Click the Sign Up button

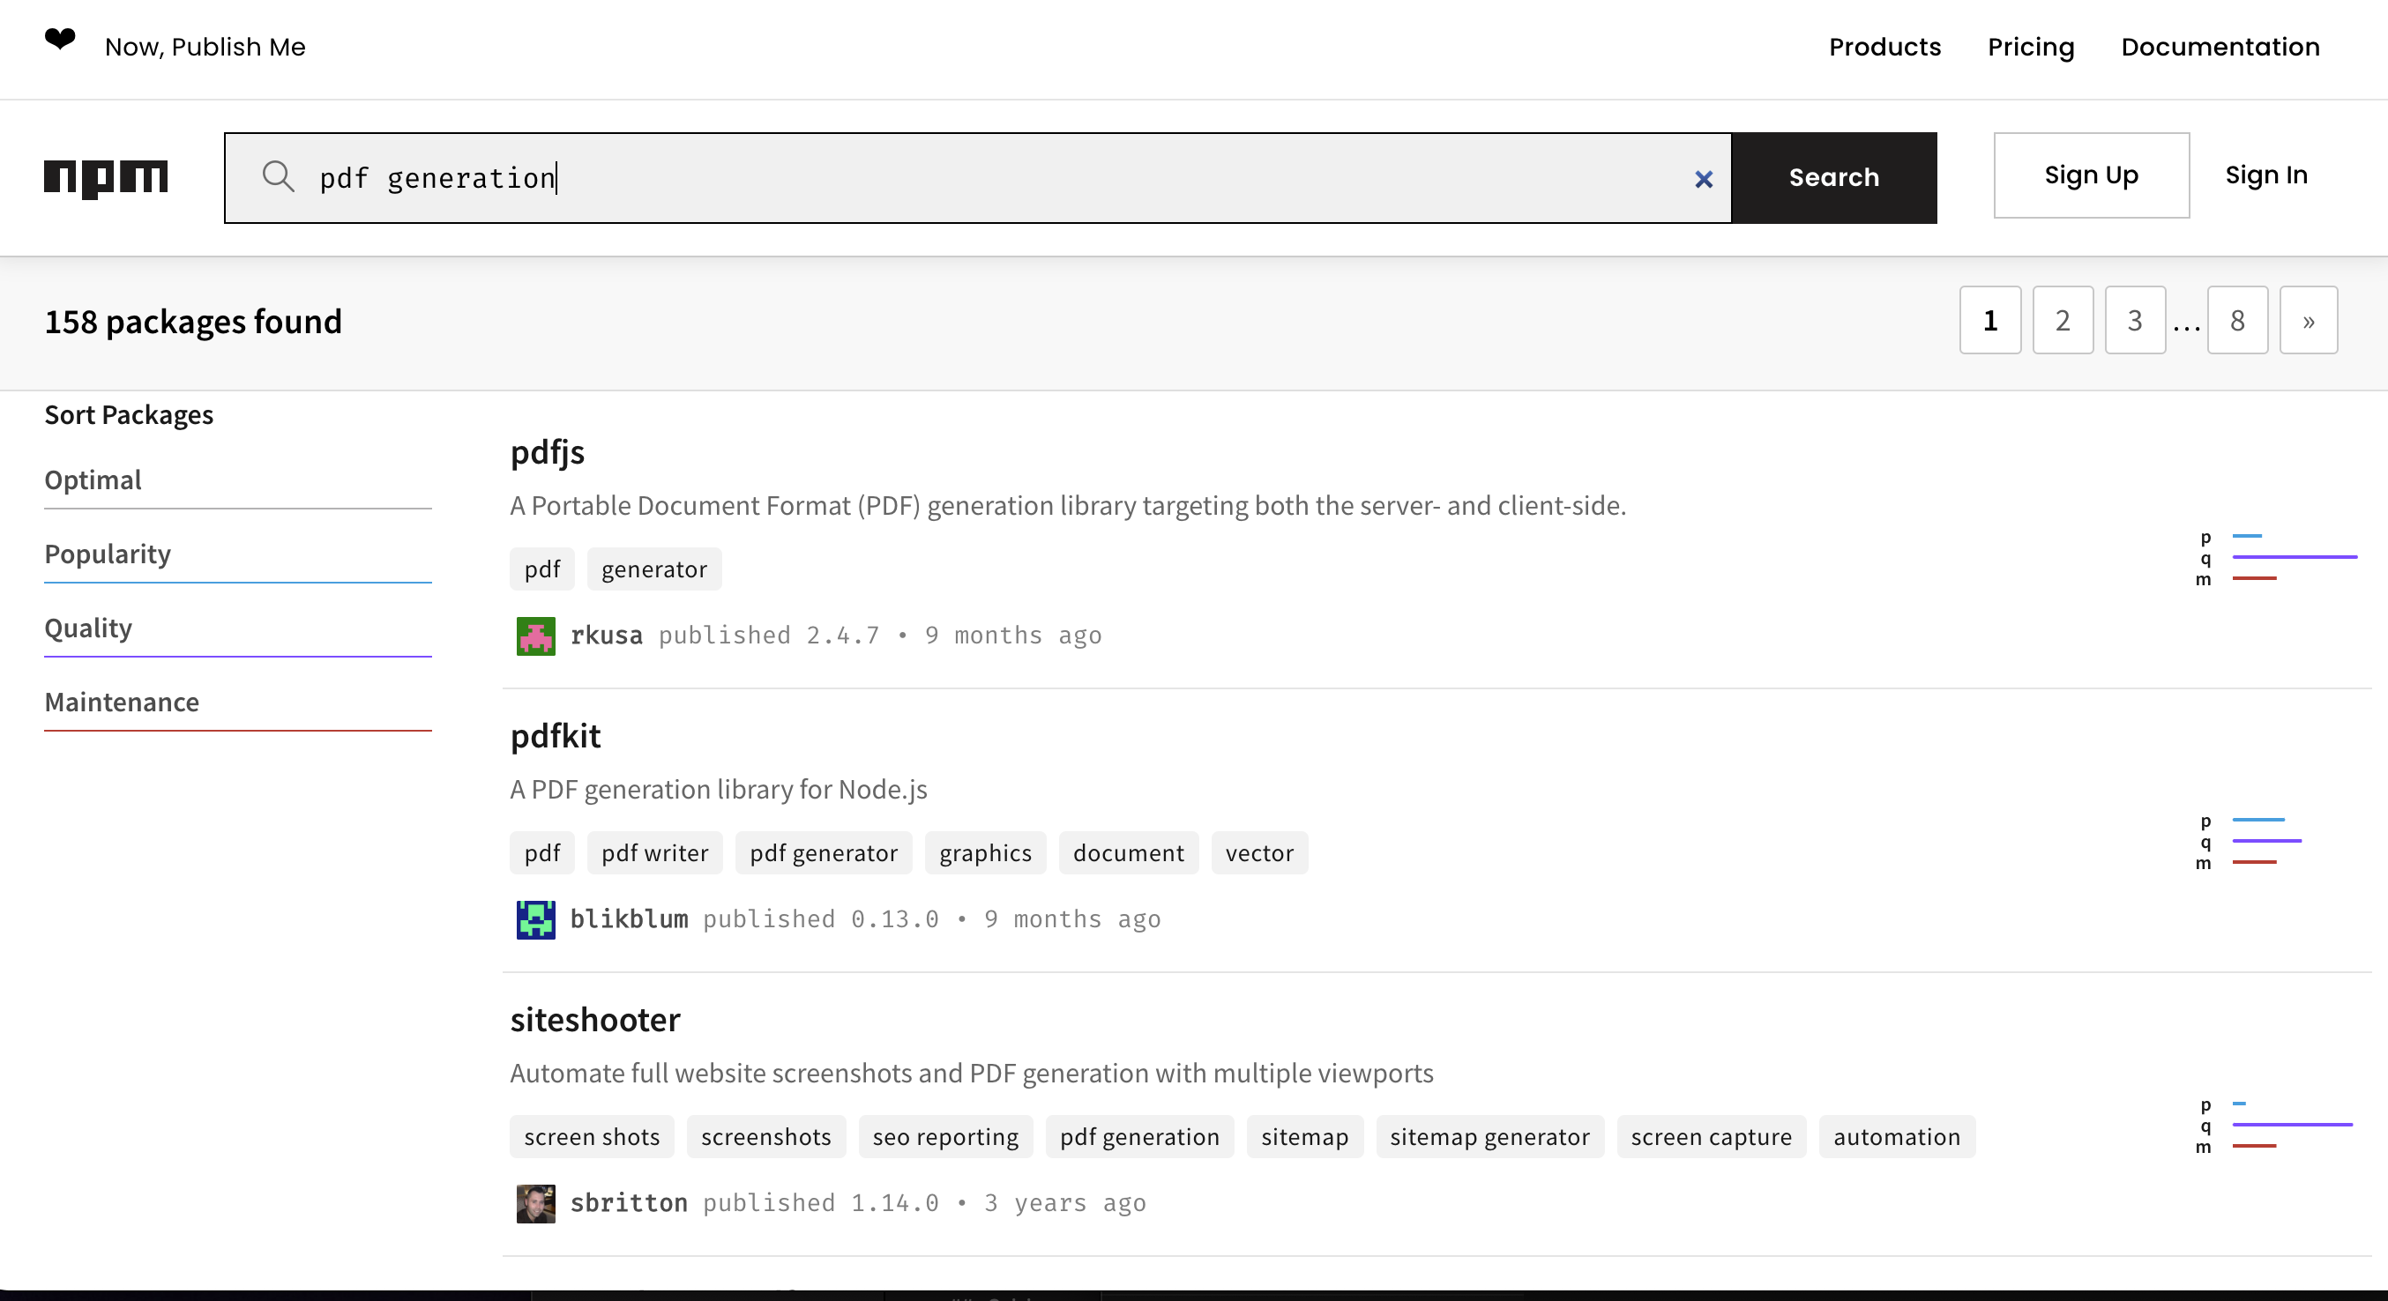coord(2092,175)
